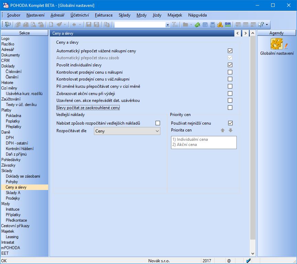297x264 pixels.
Task: Open the back arrow history dropdown
Action: (x=80, y=25)
